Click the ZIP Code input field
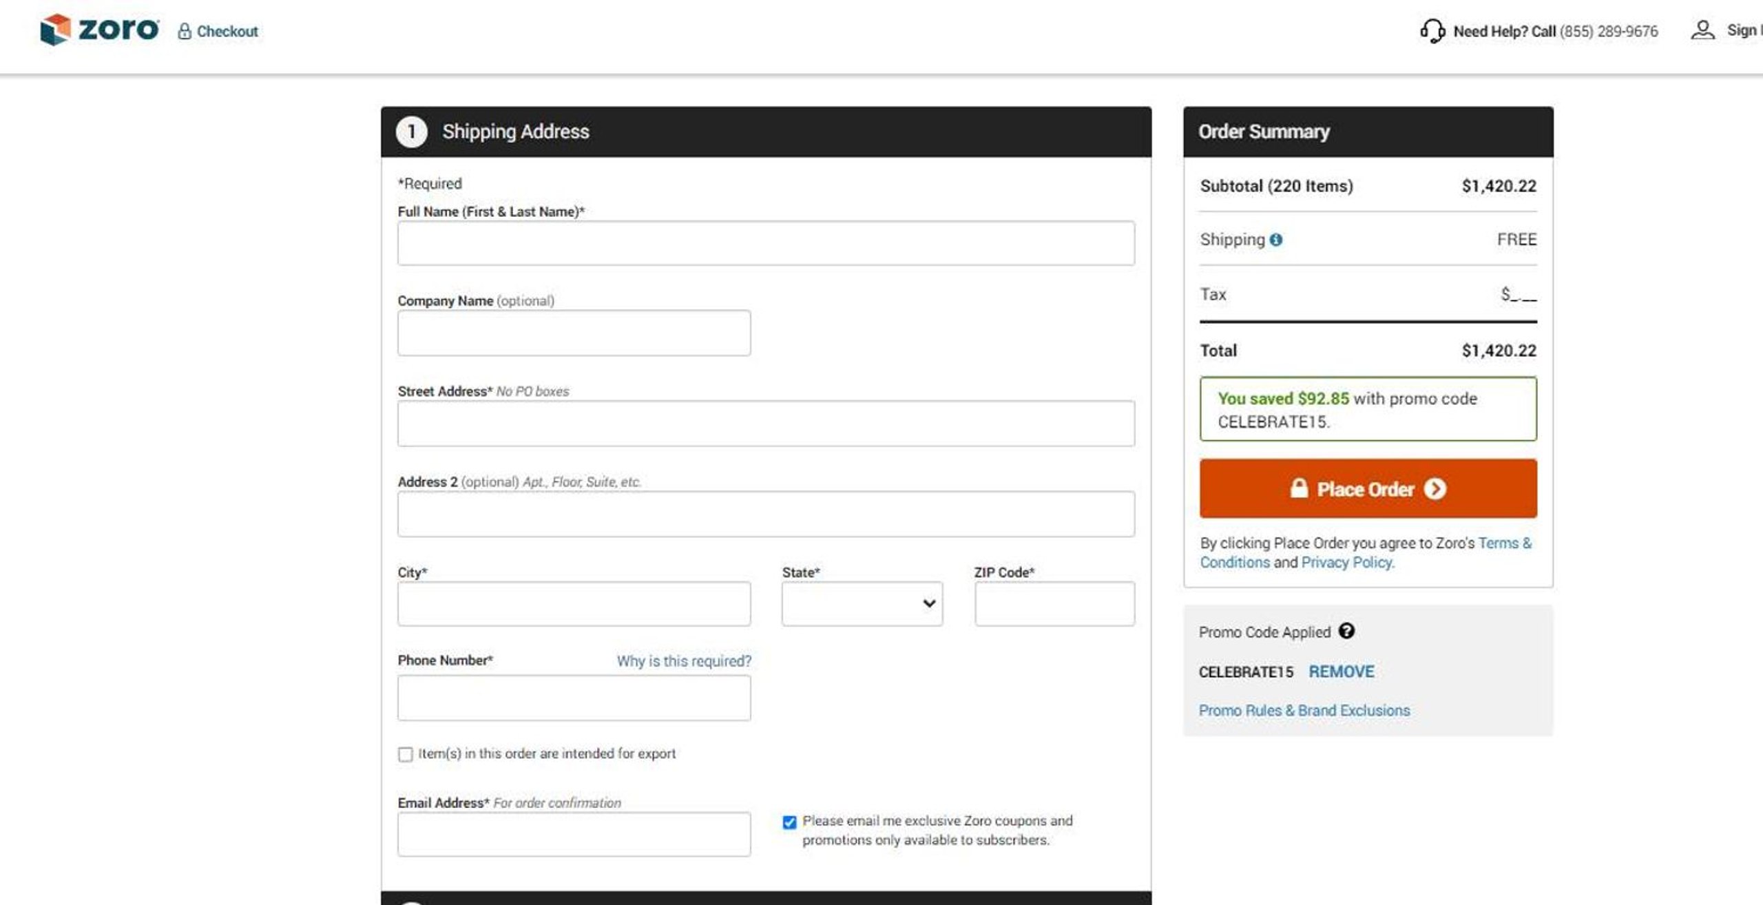Image resolution: width=1763 pixels, height=905 pixels. pos(1054,603)
